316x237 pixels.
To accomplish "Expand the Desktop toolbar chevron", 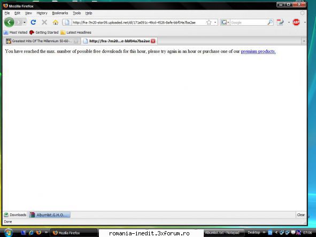I will (264, 232).
